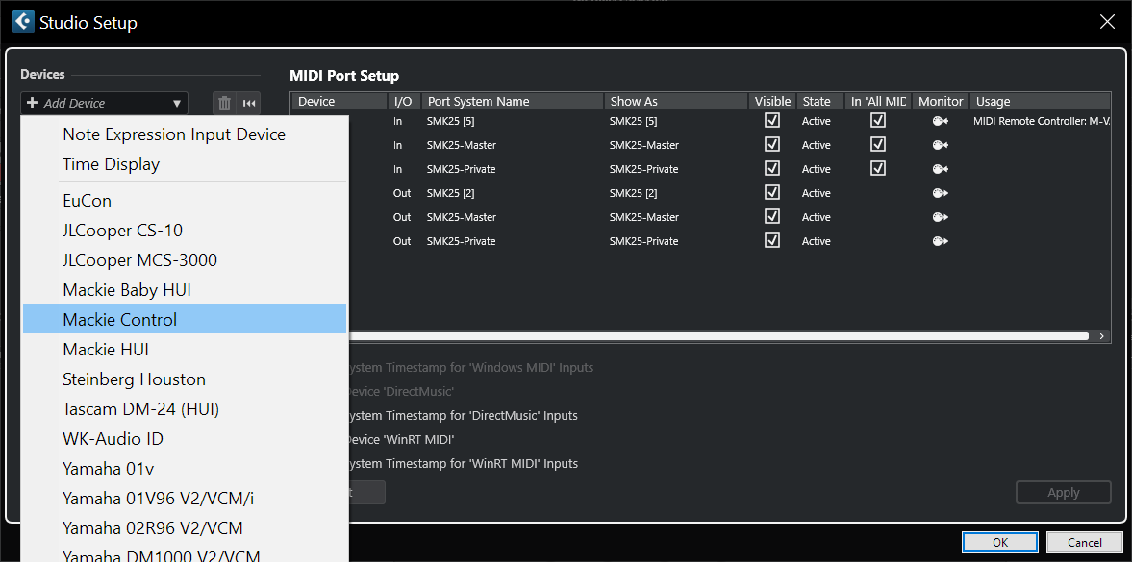This screenshot has width=1132, height=562.
Task: Click the Monitor icon for In SMK25 [5]
Action: (940, 121)
